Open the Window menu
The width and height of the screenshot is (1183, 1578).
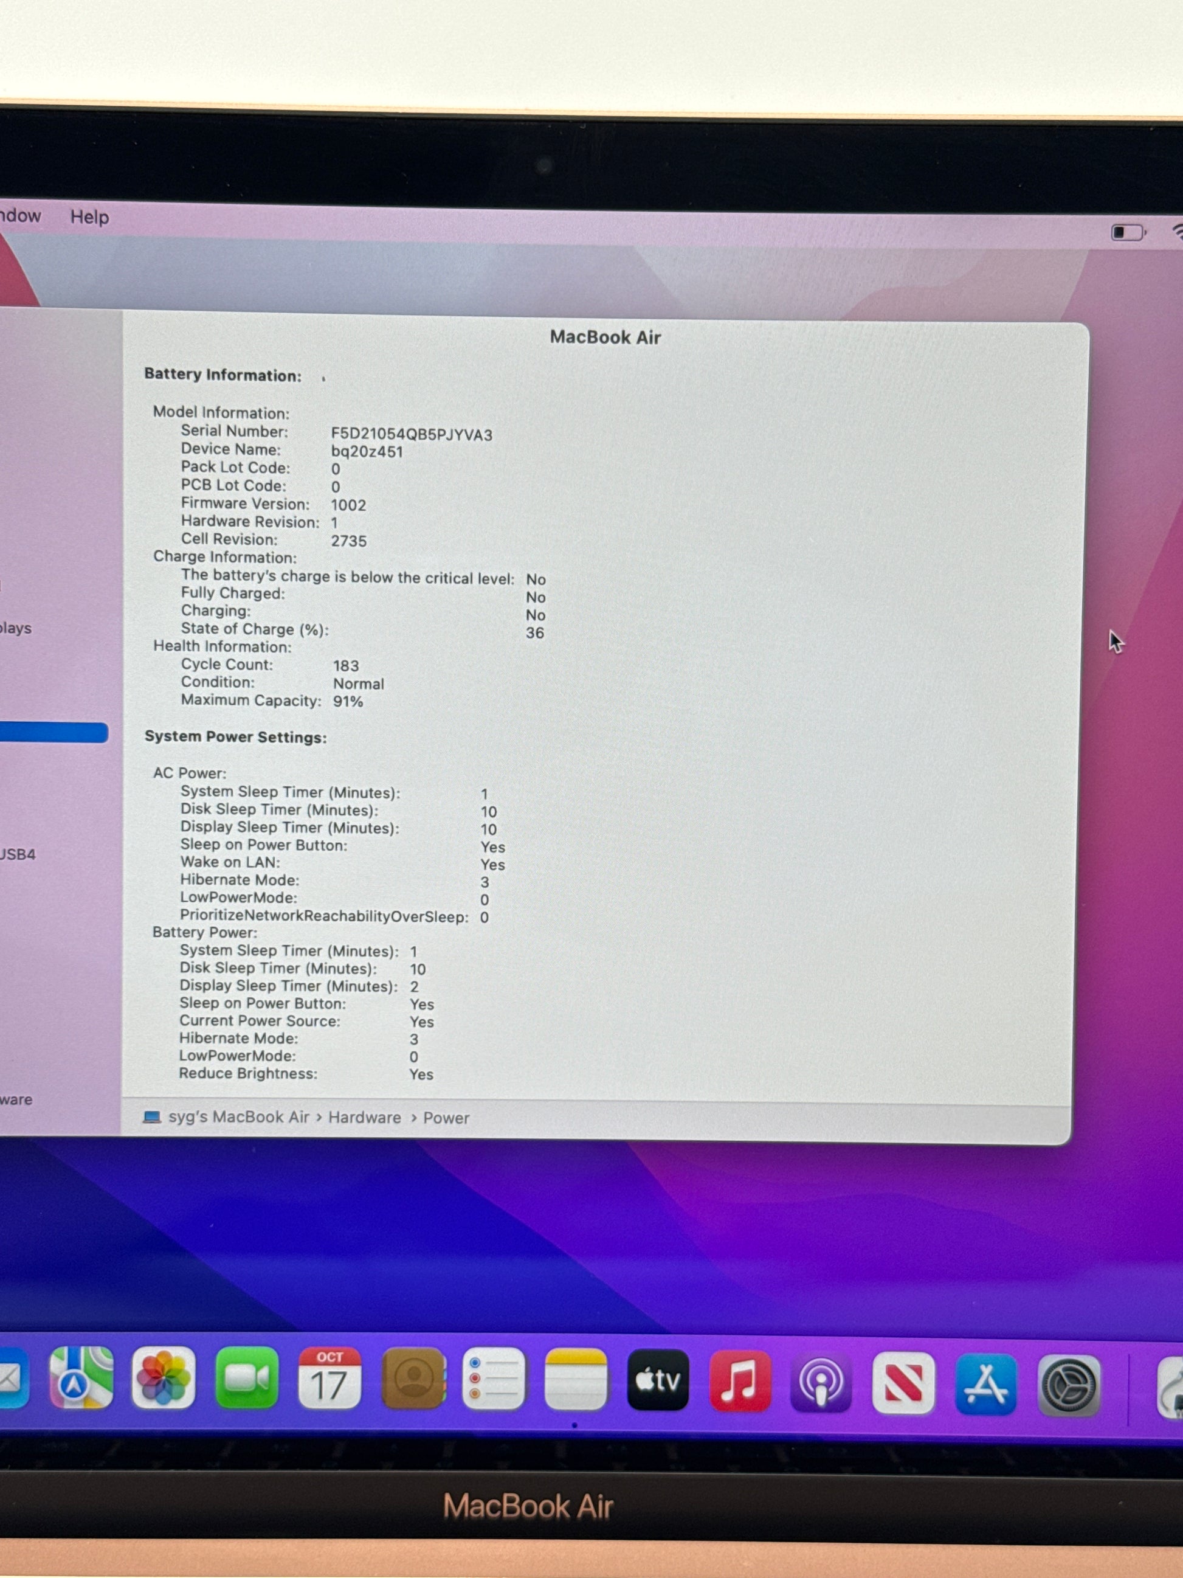[20, 215]
